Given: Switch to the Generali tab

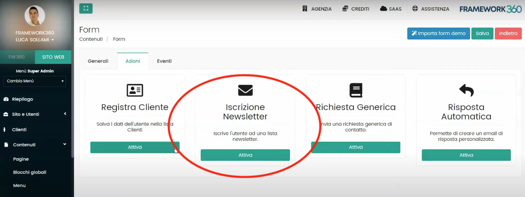Looking at the screenshot, I should pos(98,61).
